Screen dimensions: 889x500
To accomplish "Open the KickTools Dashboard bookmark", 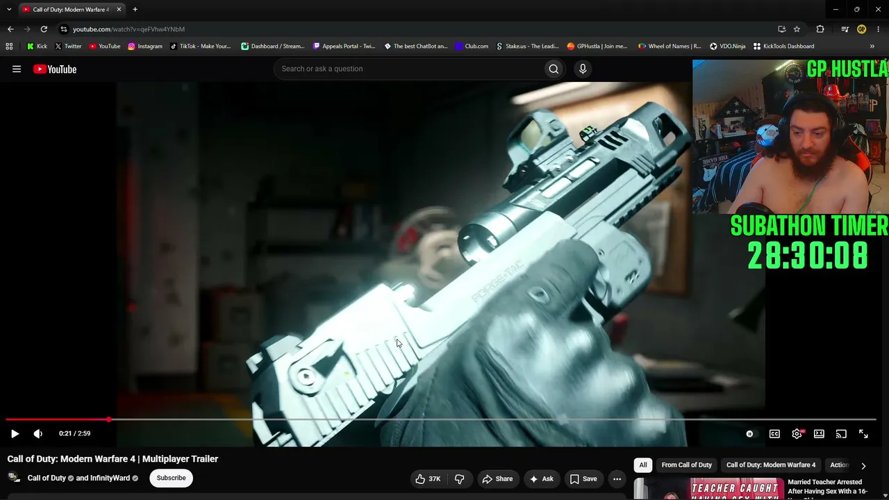I will (784, 47).
